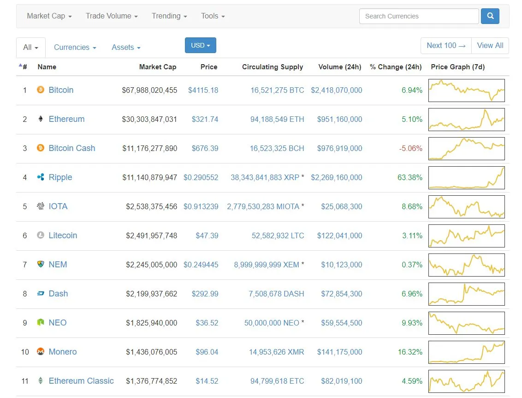Open Monero 7d price graph
Image resolution: width=522 pixels, height=398 pixels.
[x=466, y=352]
